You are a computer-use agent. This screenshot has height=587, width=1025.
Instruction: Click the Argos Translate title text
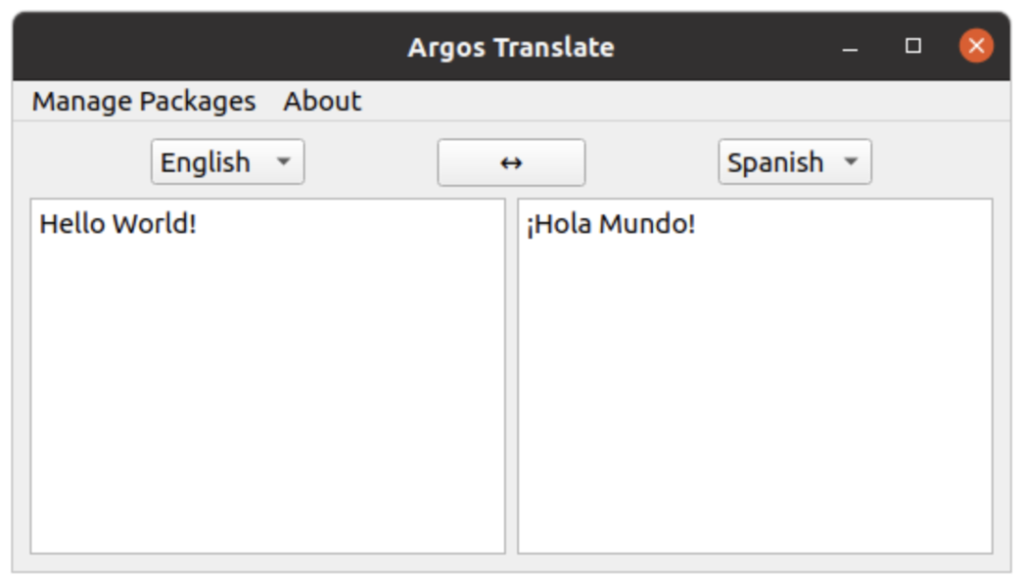pos(511,46)
